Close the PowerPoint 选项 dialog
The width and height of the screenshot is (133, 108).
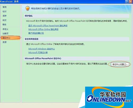[131, 2]
